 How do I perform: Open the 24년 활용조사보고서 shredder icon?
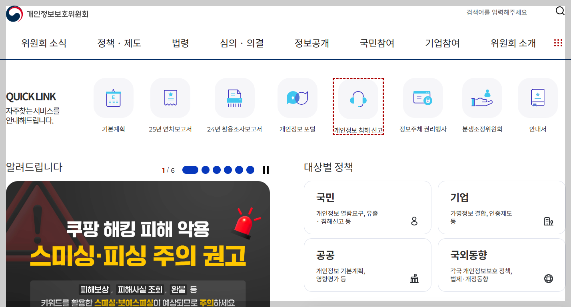235,98
